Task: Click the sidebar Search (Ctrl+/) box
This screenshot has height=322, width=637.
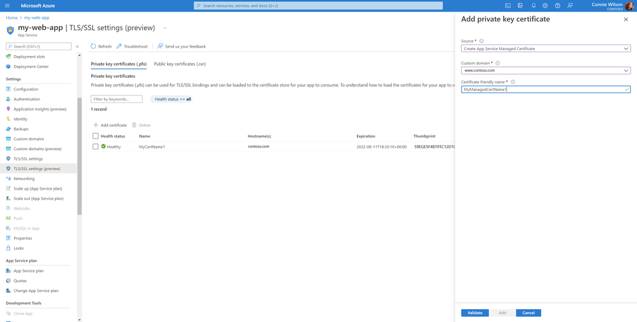Action: tap(39, 46)
